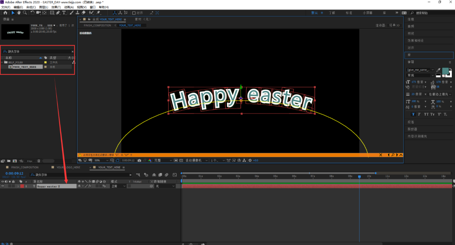The image size is (455, 245).
Task: Select the Rotation tool
Action: pyautogui.click(x=32, y=13)
